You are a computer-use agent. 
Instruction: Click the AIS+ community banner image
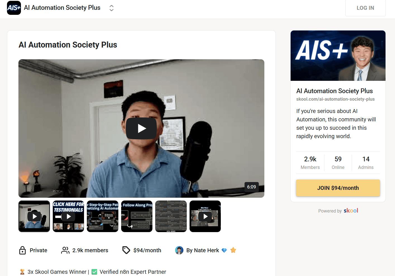coord(338,55)
